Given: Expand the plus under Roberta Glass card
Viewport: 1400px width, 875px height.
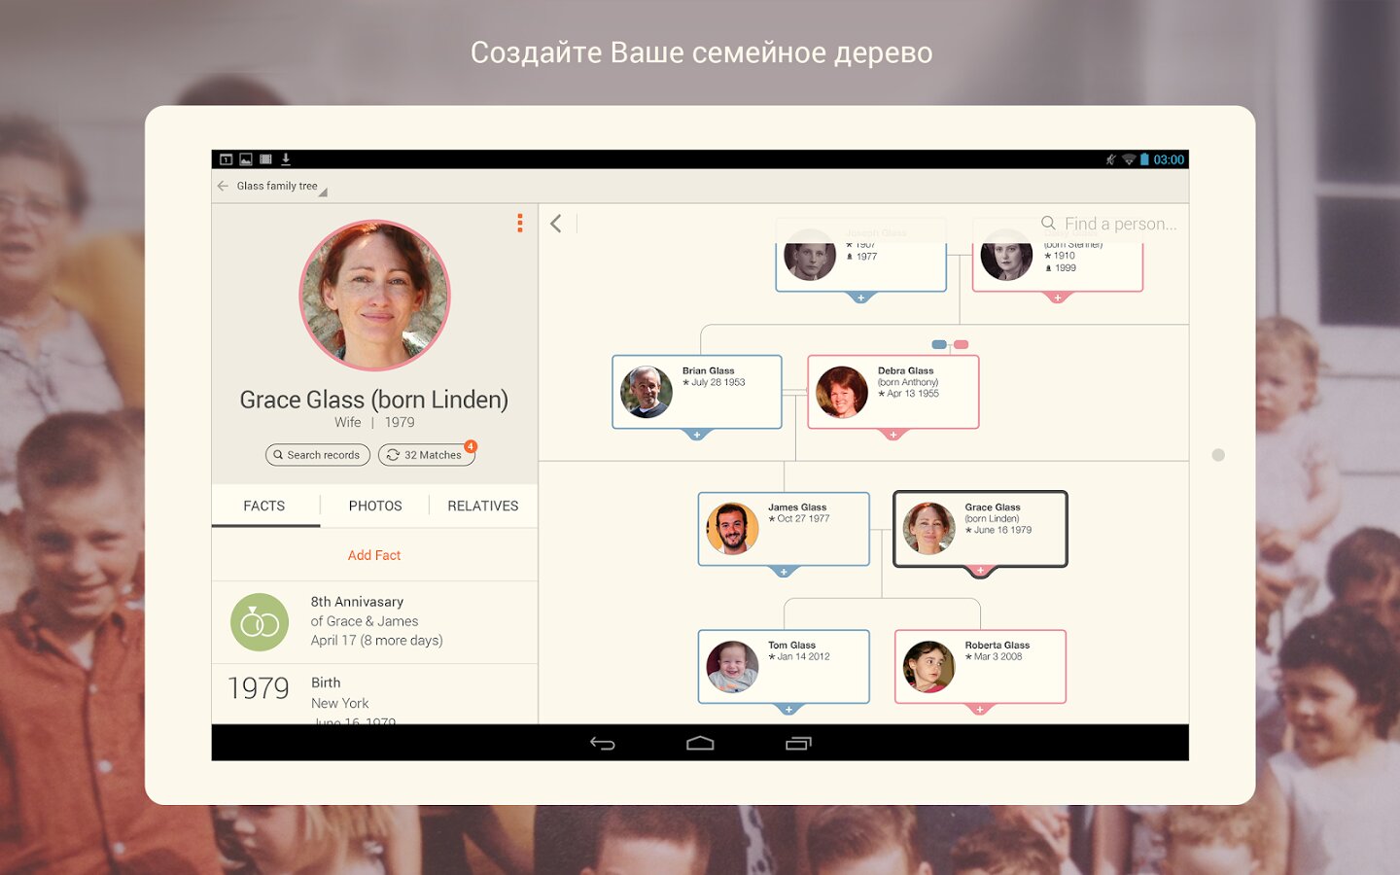Looking at the screenshot, I should (x=980, y=710).
